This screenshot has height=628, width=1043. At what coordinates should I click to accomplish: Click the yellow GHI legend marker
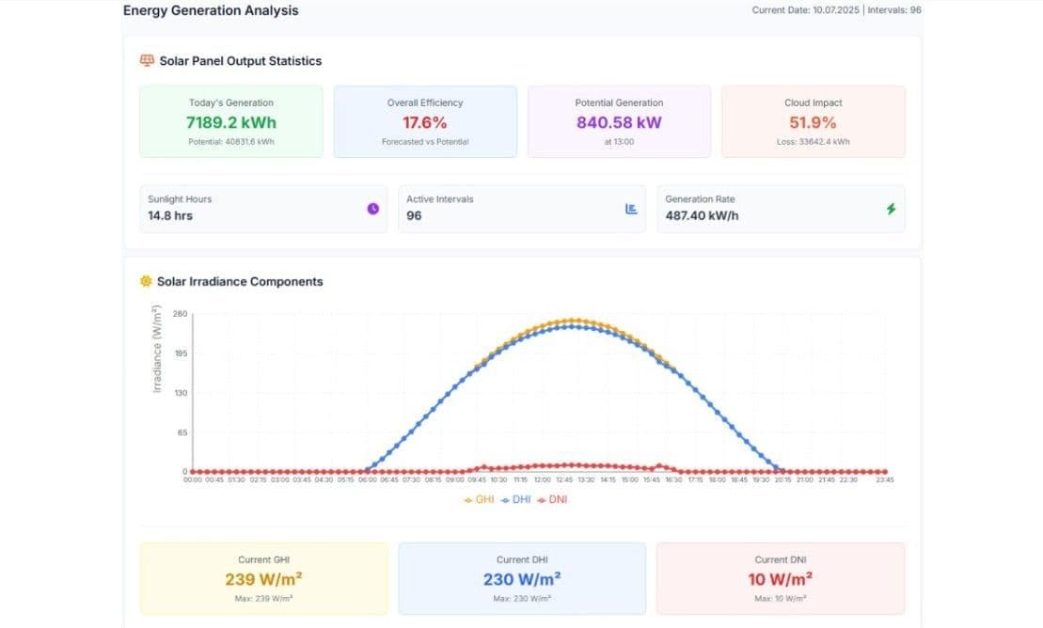click(x=468, y=499)
